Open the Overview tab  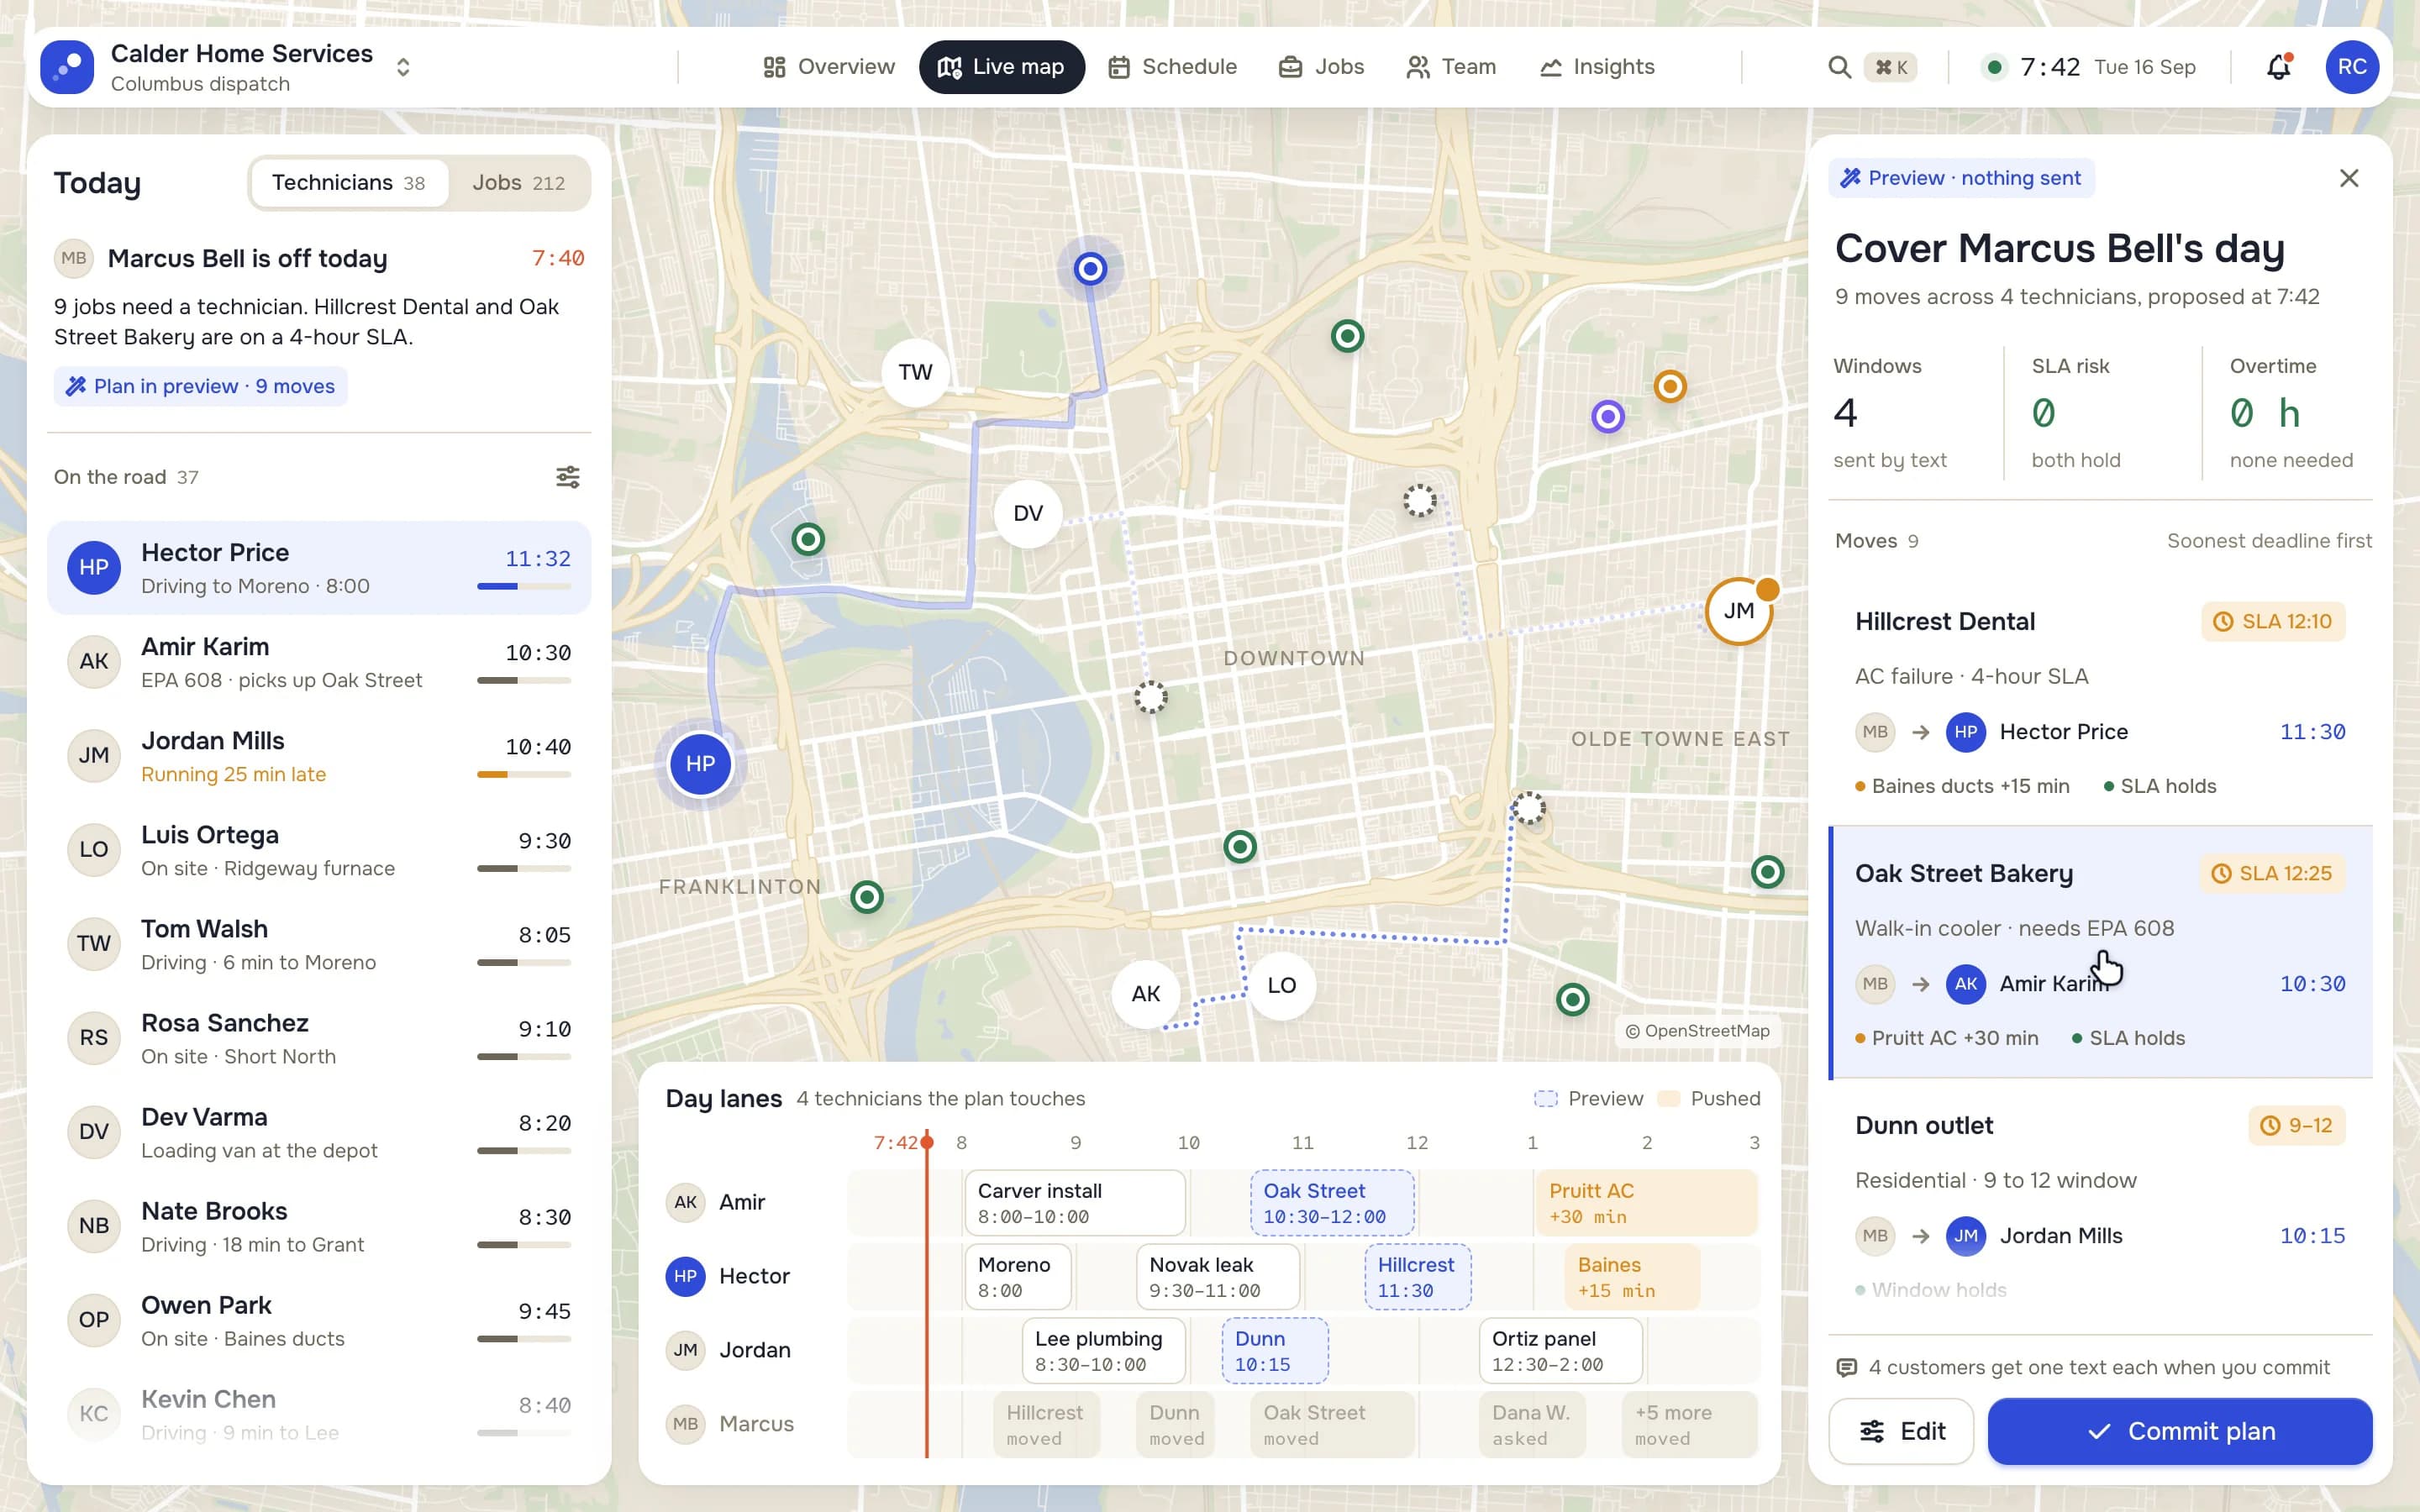click(x=828, y=67)
